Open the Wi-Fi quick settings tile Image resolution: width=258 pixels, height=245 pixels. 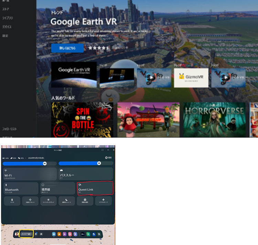coord(30,174)
